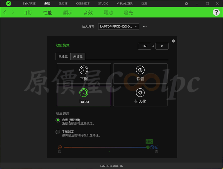Screen dimensions: 223x169
Task: Open the SYNAPSE top menu
Action: pyautogui.click(x=29, y=4)
